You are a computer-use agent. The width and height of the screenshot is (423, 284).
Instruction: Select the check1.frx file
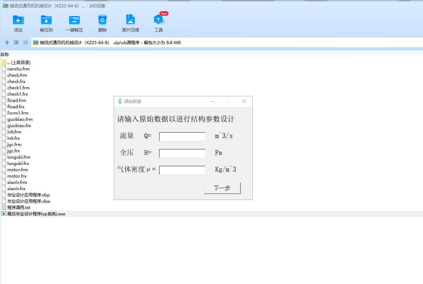[x=18, y=94]
